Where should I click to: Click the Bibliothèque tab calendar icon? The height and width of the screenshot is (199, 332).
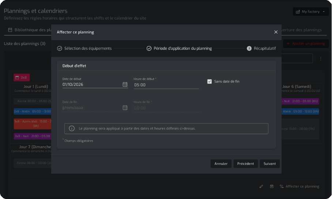tap(10, 30)
